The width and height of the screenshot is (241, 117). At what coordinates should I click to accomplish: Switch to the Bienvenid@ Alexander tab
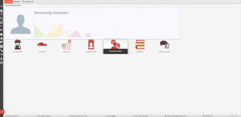pos(13,5)
